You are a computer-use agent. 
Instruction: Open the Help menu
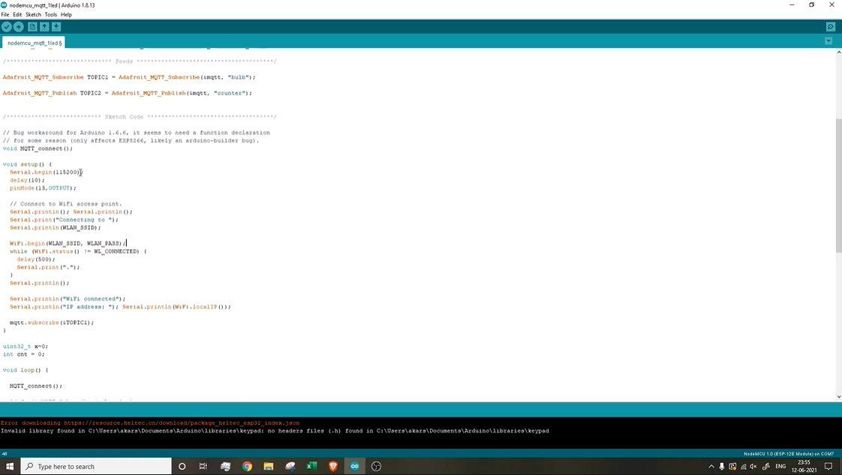click(x=66, y=14)
